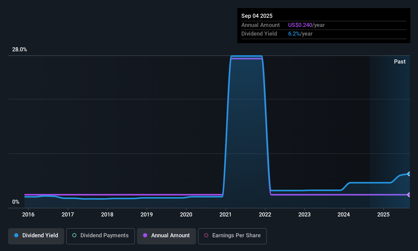
Task: Click the Past region label
Action: click(x=400, y=61)
